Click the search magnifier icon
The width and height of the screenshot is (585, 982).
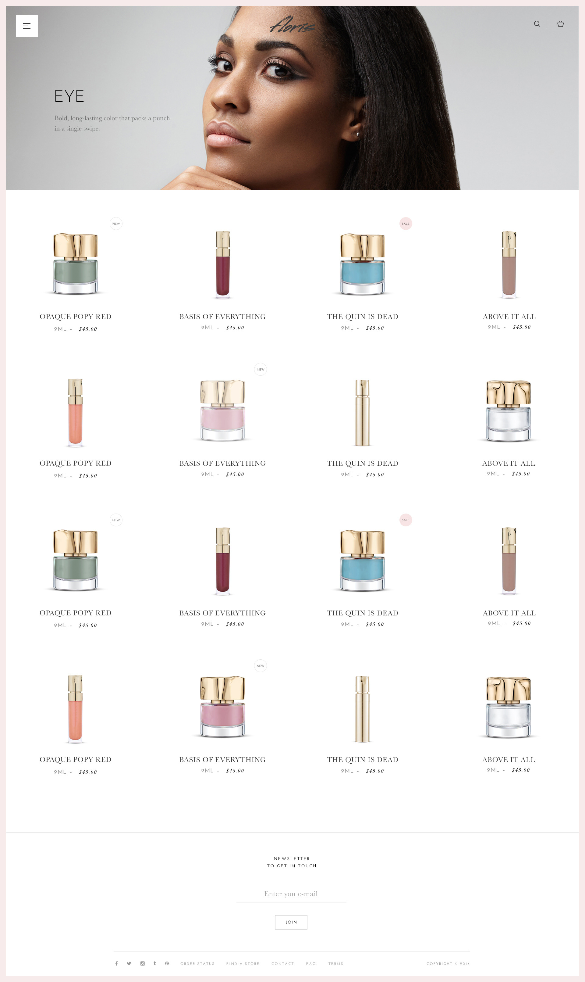tap(537, 24)
